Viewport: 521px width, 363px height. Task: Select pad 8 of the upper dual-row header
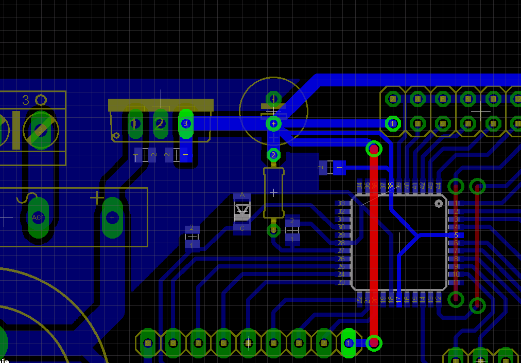(468, 99)
